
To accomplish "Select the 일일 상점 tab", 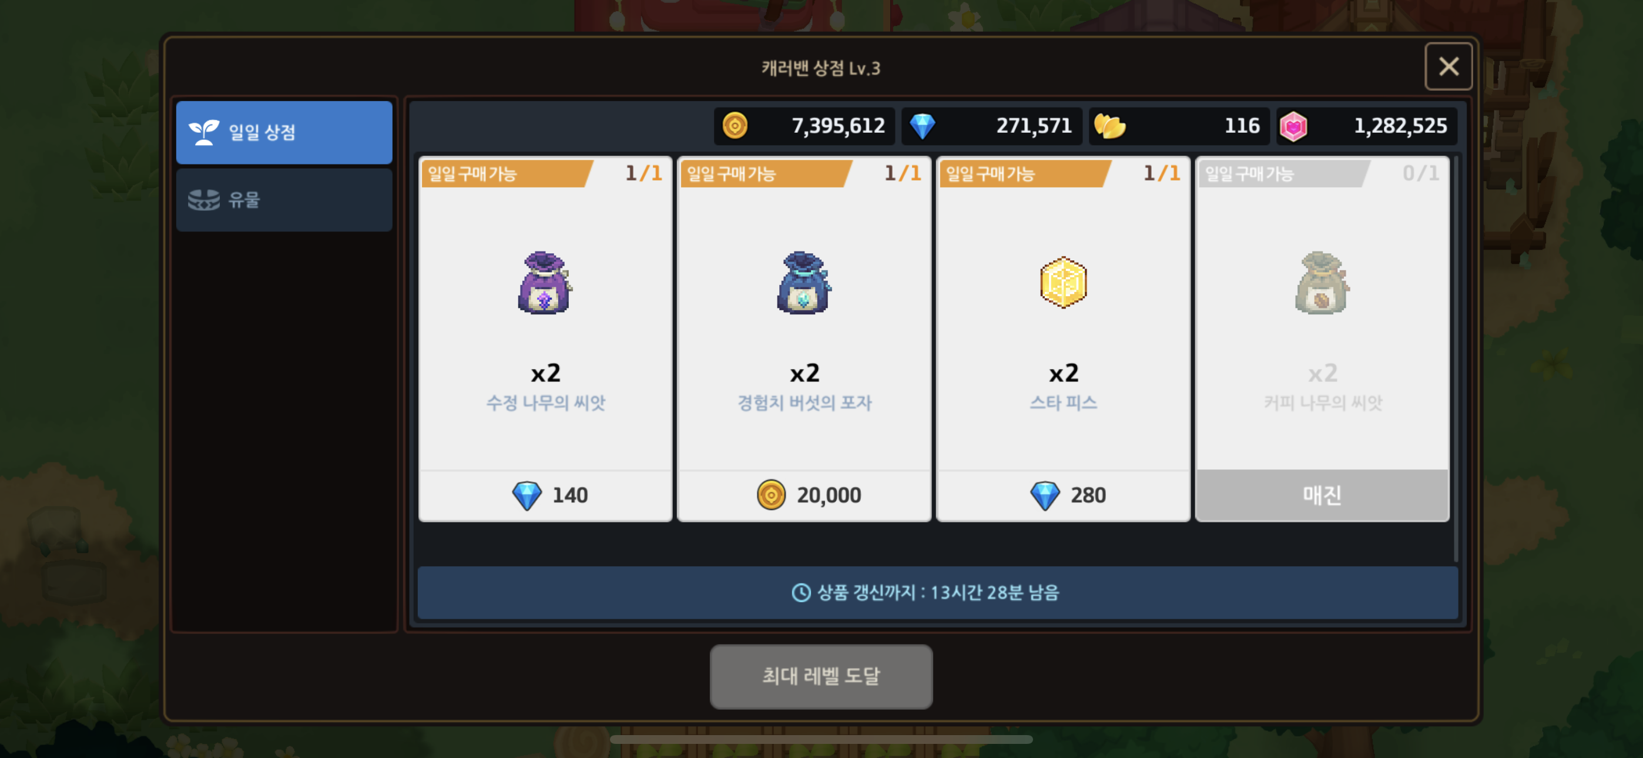I will pyautogui.click(x=284, y=132).
